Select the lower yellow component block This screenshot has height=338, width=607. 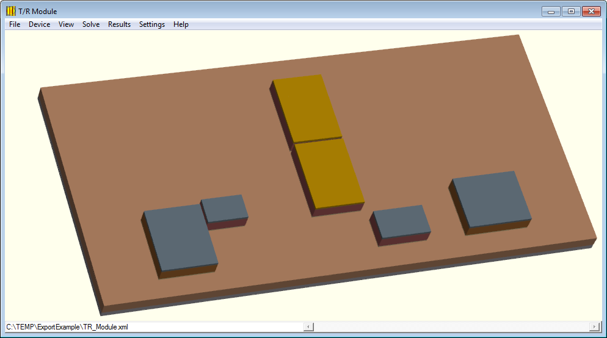[x=330, y=173]
